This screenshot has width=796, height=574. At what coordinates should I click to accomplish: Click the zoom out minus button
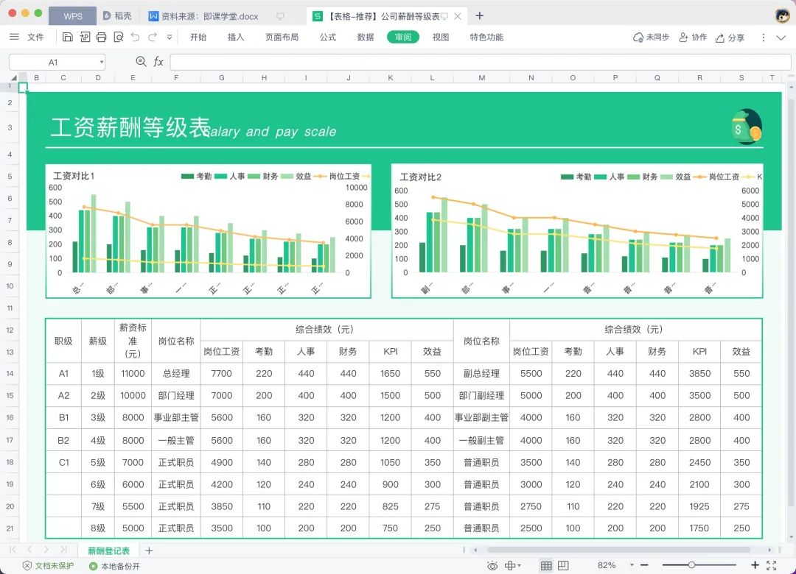(645, 565)
